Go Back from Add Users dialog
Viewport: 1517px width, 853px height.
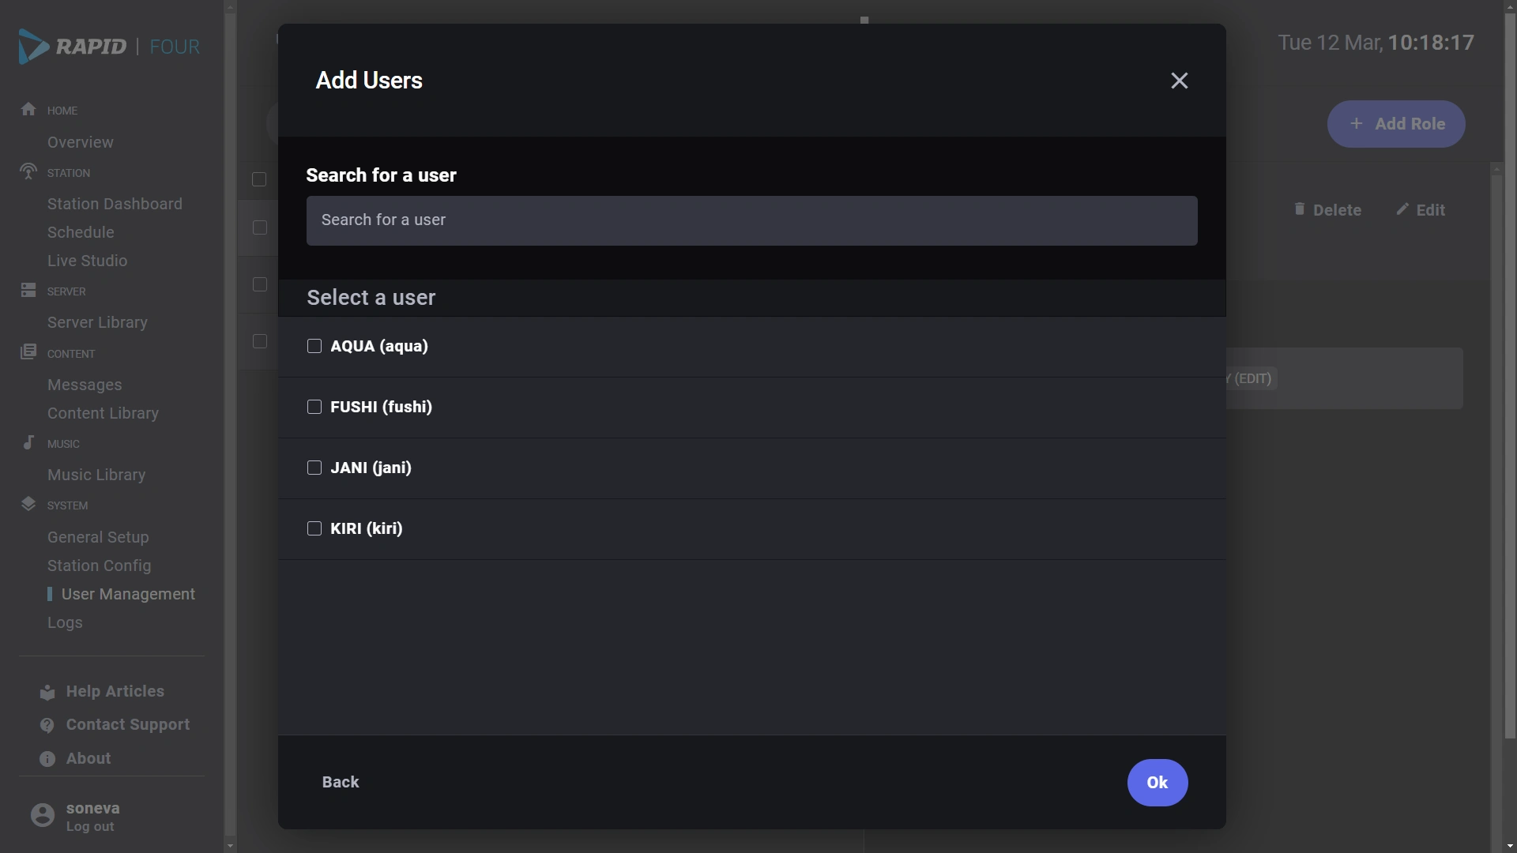tap(341, 782)
